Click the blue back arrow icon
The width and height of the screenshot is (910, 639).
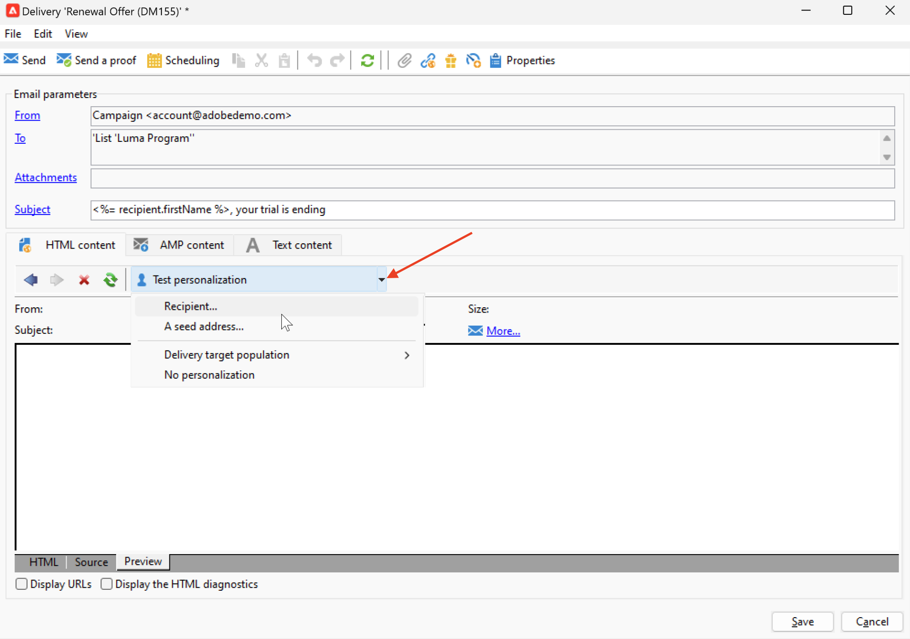click(31, 279)
